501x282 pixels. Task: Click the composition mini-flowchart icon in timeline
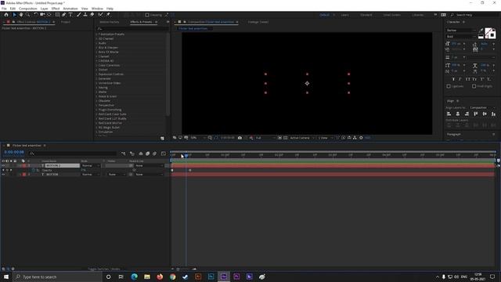(124, 154)
